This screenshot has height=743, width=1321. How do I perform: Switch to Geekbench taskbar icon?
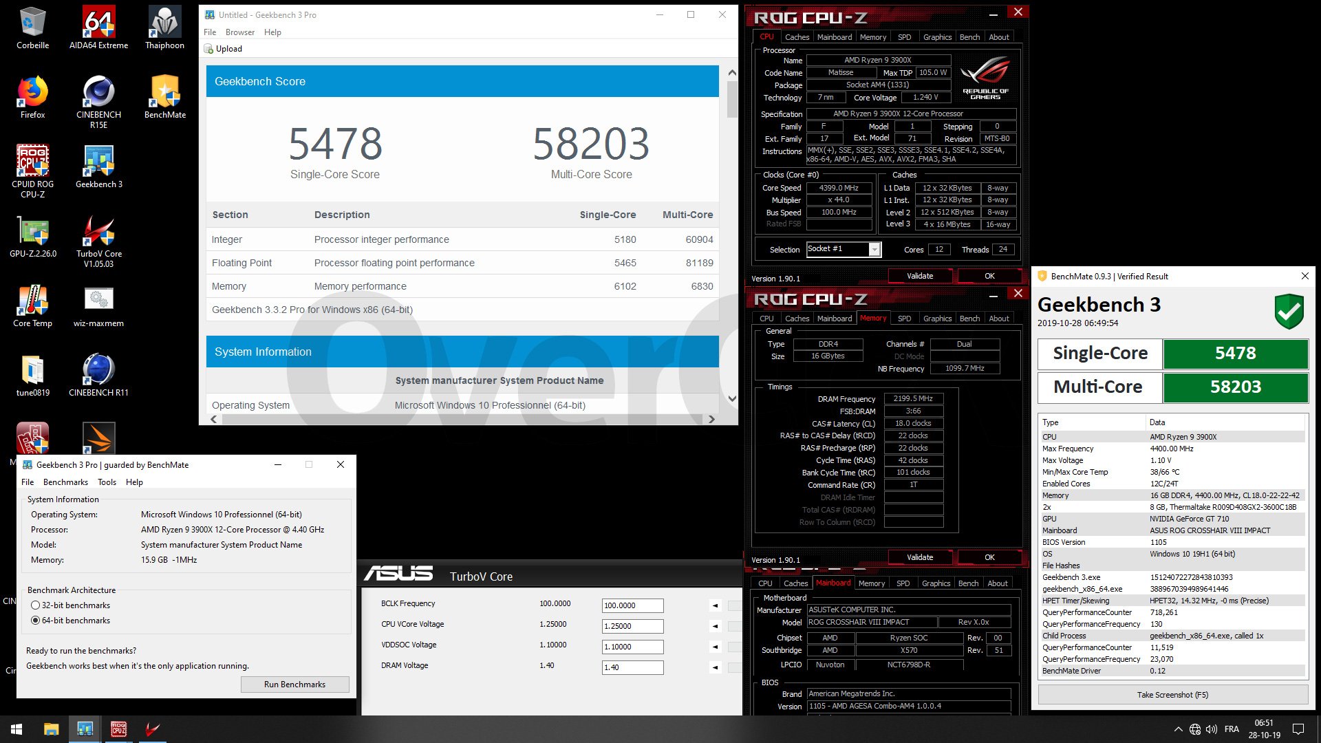pyautogui.click(x=85, y=729)
